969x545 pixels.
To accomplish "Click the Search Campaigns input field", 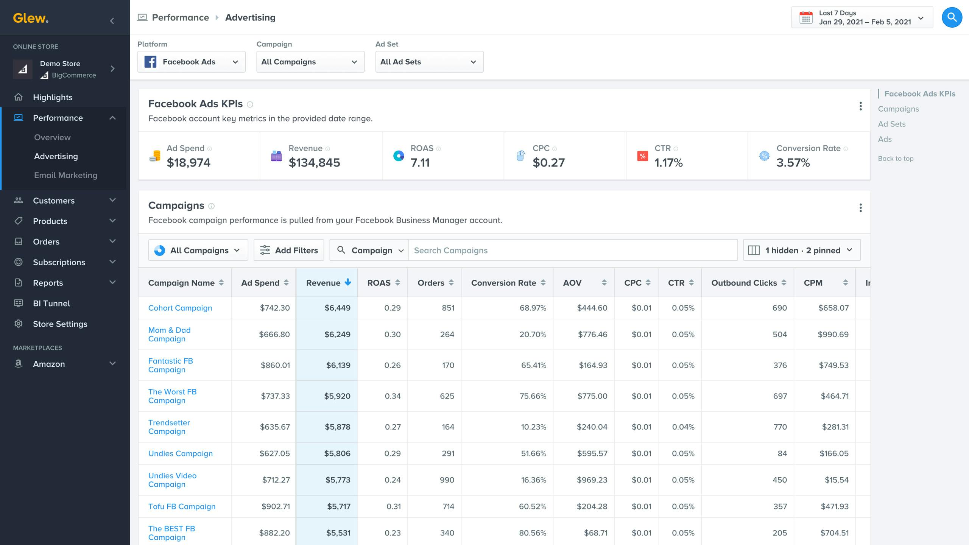I will point(573,250).
